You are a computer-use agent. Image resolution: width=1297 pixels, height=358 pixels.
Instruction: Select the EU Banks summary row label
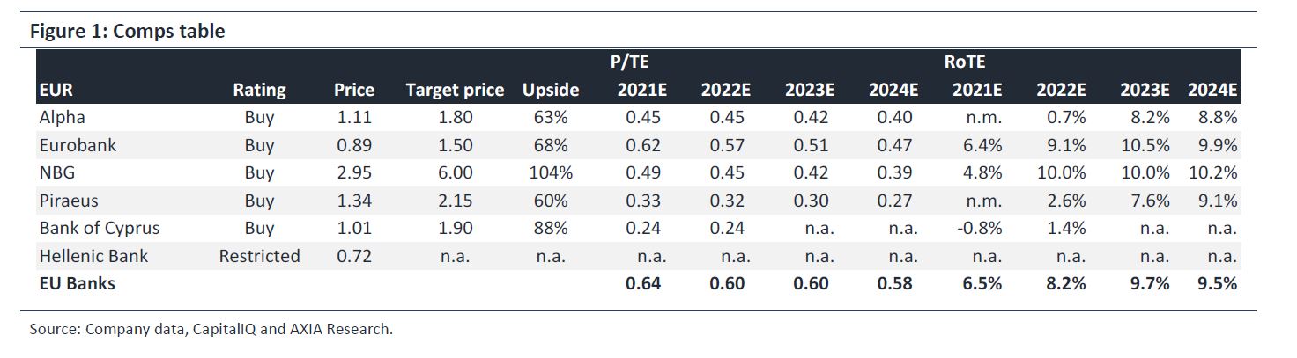[x=78, y=283]
